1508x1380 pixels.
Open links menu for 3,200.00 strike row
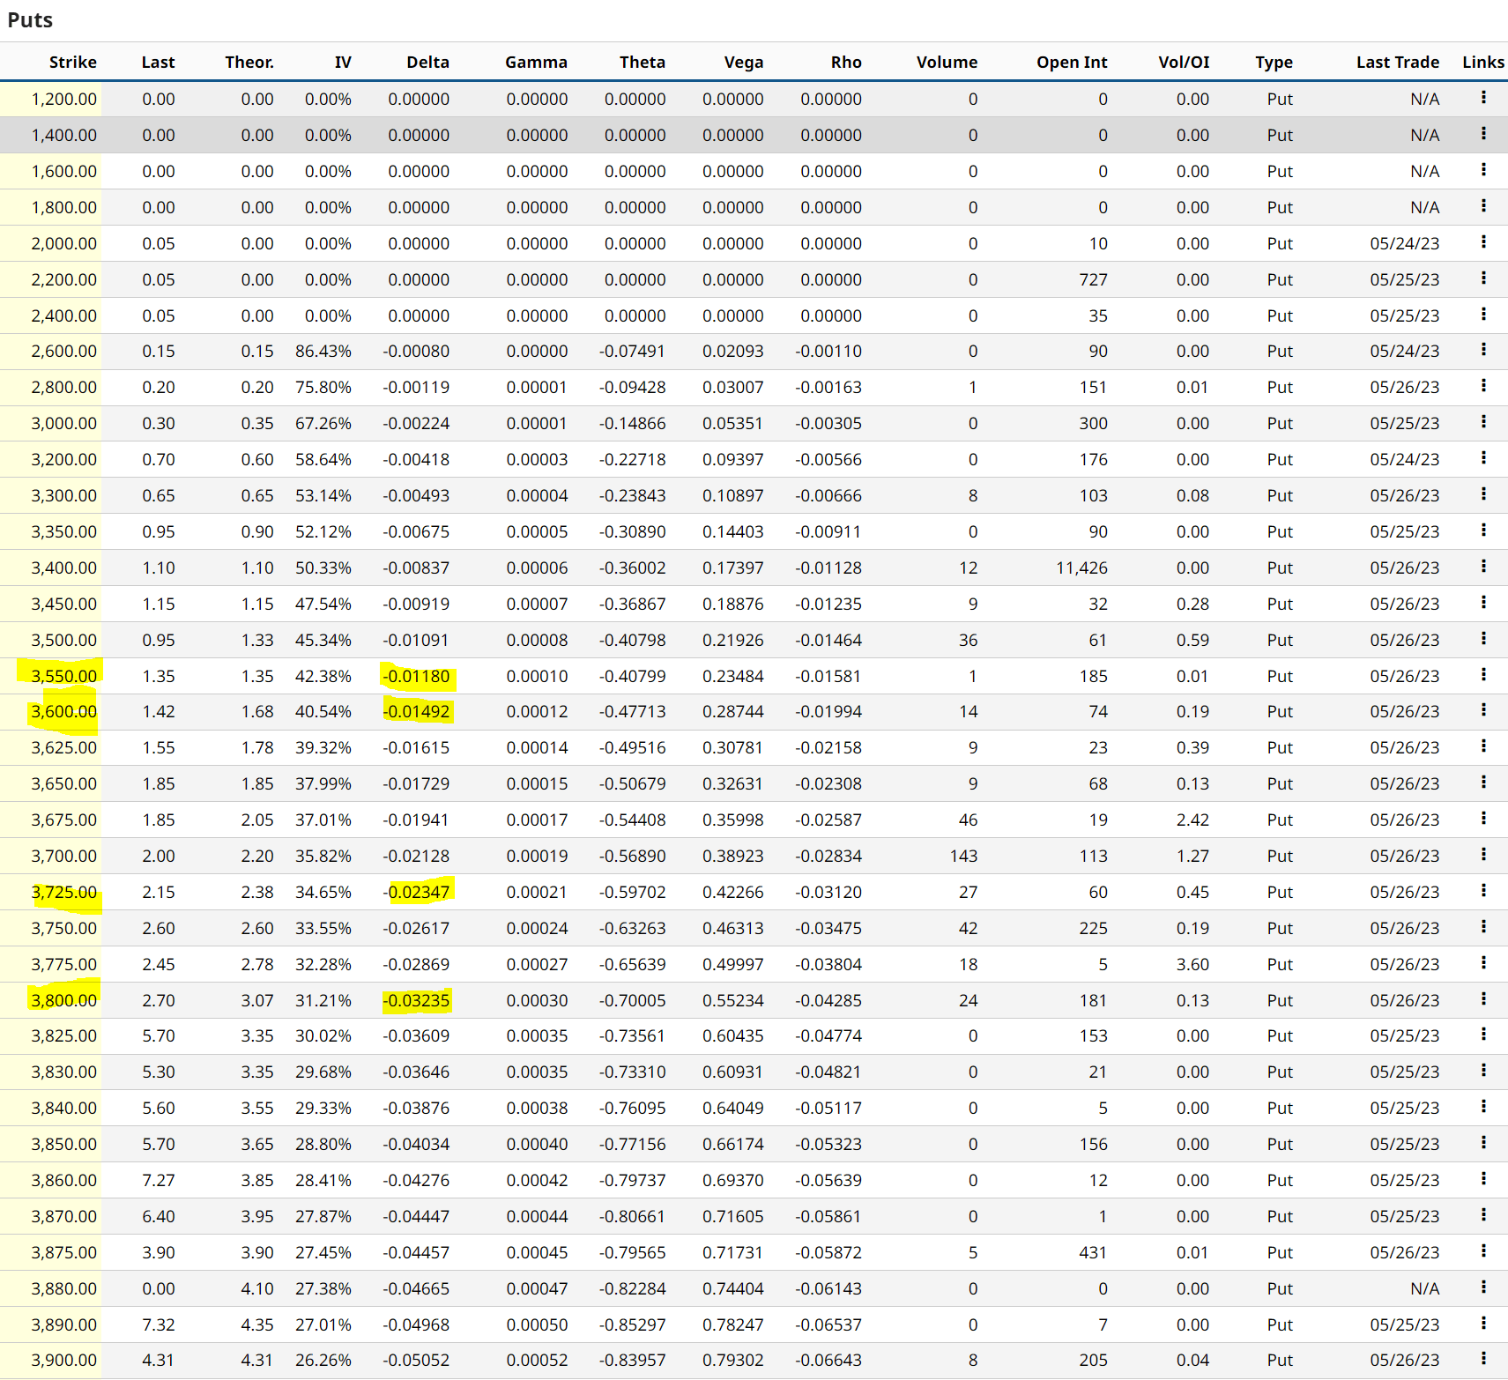[1483, 458]
